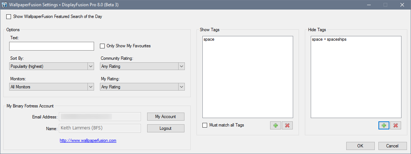The image size is (411, 154).
Task: Remove selected tag from Show Tags
Action: (287, 125)
